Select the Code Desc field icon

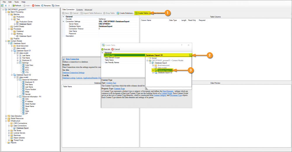[x=23, y=65]
